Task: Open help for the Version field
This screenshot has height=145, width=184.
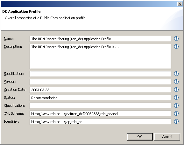Action: coord(176,82)
